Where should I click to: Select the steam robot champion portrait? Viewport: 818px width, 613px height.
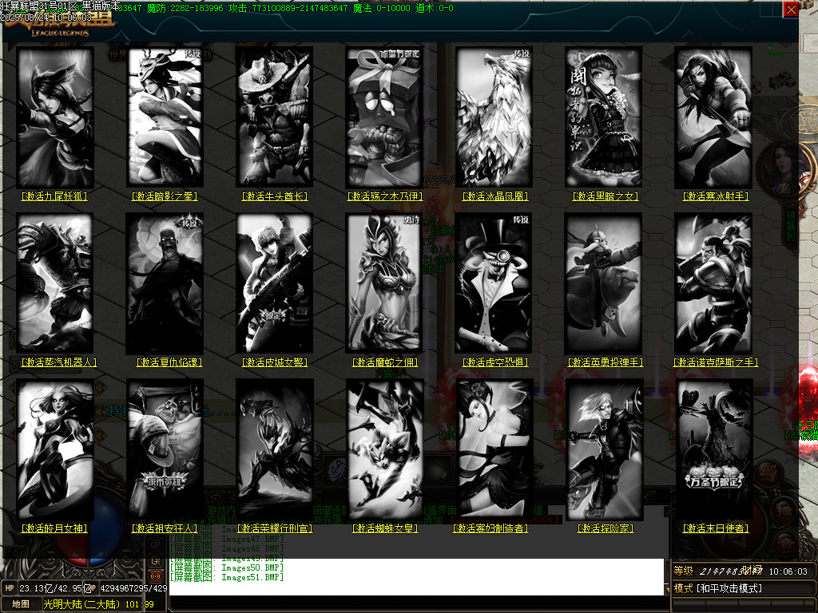pyautogui.click(x=55, y=283)
